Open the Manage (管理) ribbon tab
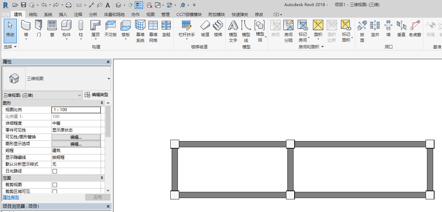 (x=166, y=15)
